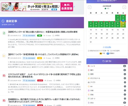Click the 国際 tag on ゼレンスキー article

pos(40,35)
